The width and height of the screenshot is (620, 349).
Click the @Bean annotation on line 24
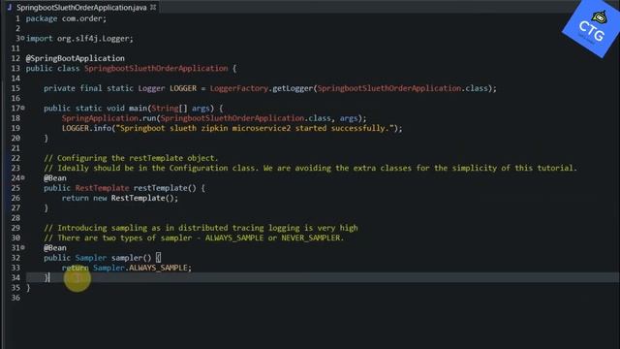pyautogui.click(x=55, y=178)
